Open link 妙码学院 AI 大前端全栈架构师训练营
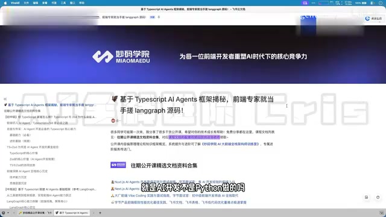The width and height of the screenshot is (386, 217). pos(230,144)
